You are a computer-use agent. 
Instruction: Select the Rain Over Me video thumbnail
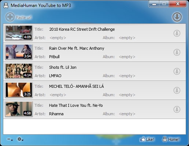pyautogui.click(x=19, y=52)
